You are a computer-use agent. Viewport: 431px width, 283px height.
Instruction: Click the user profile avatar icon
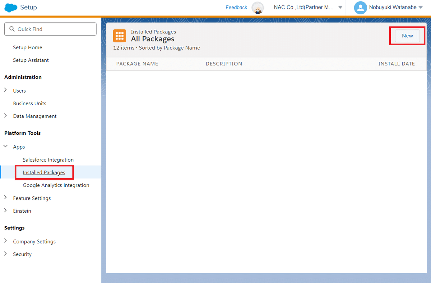360,8
